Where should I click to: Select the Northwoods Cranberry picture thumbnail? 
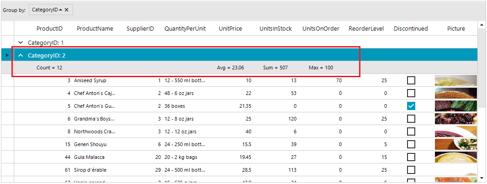455,131
